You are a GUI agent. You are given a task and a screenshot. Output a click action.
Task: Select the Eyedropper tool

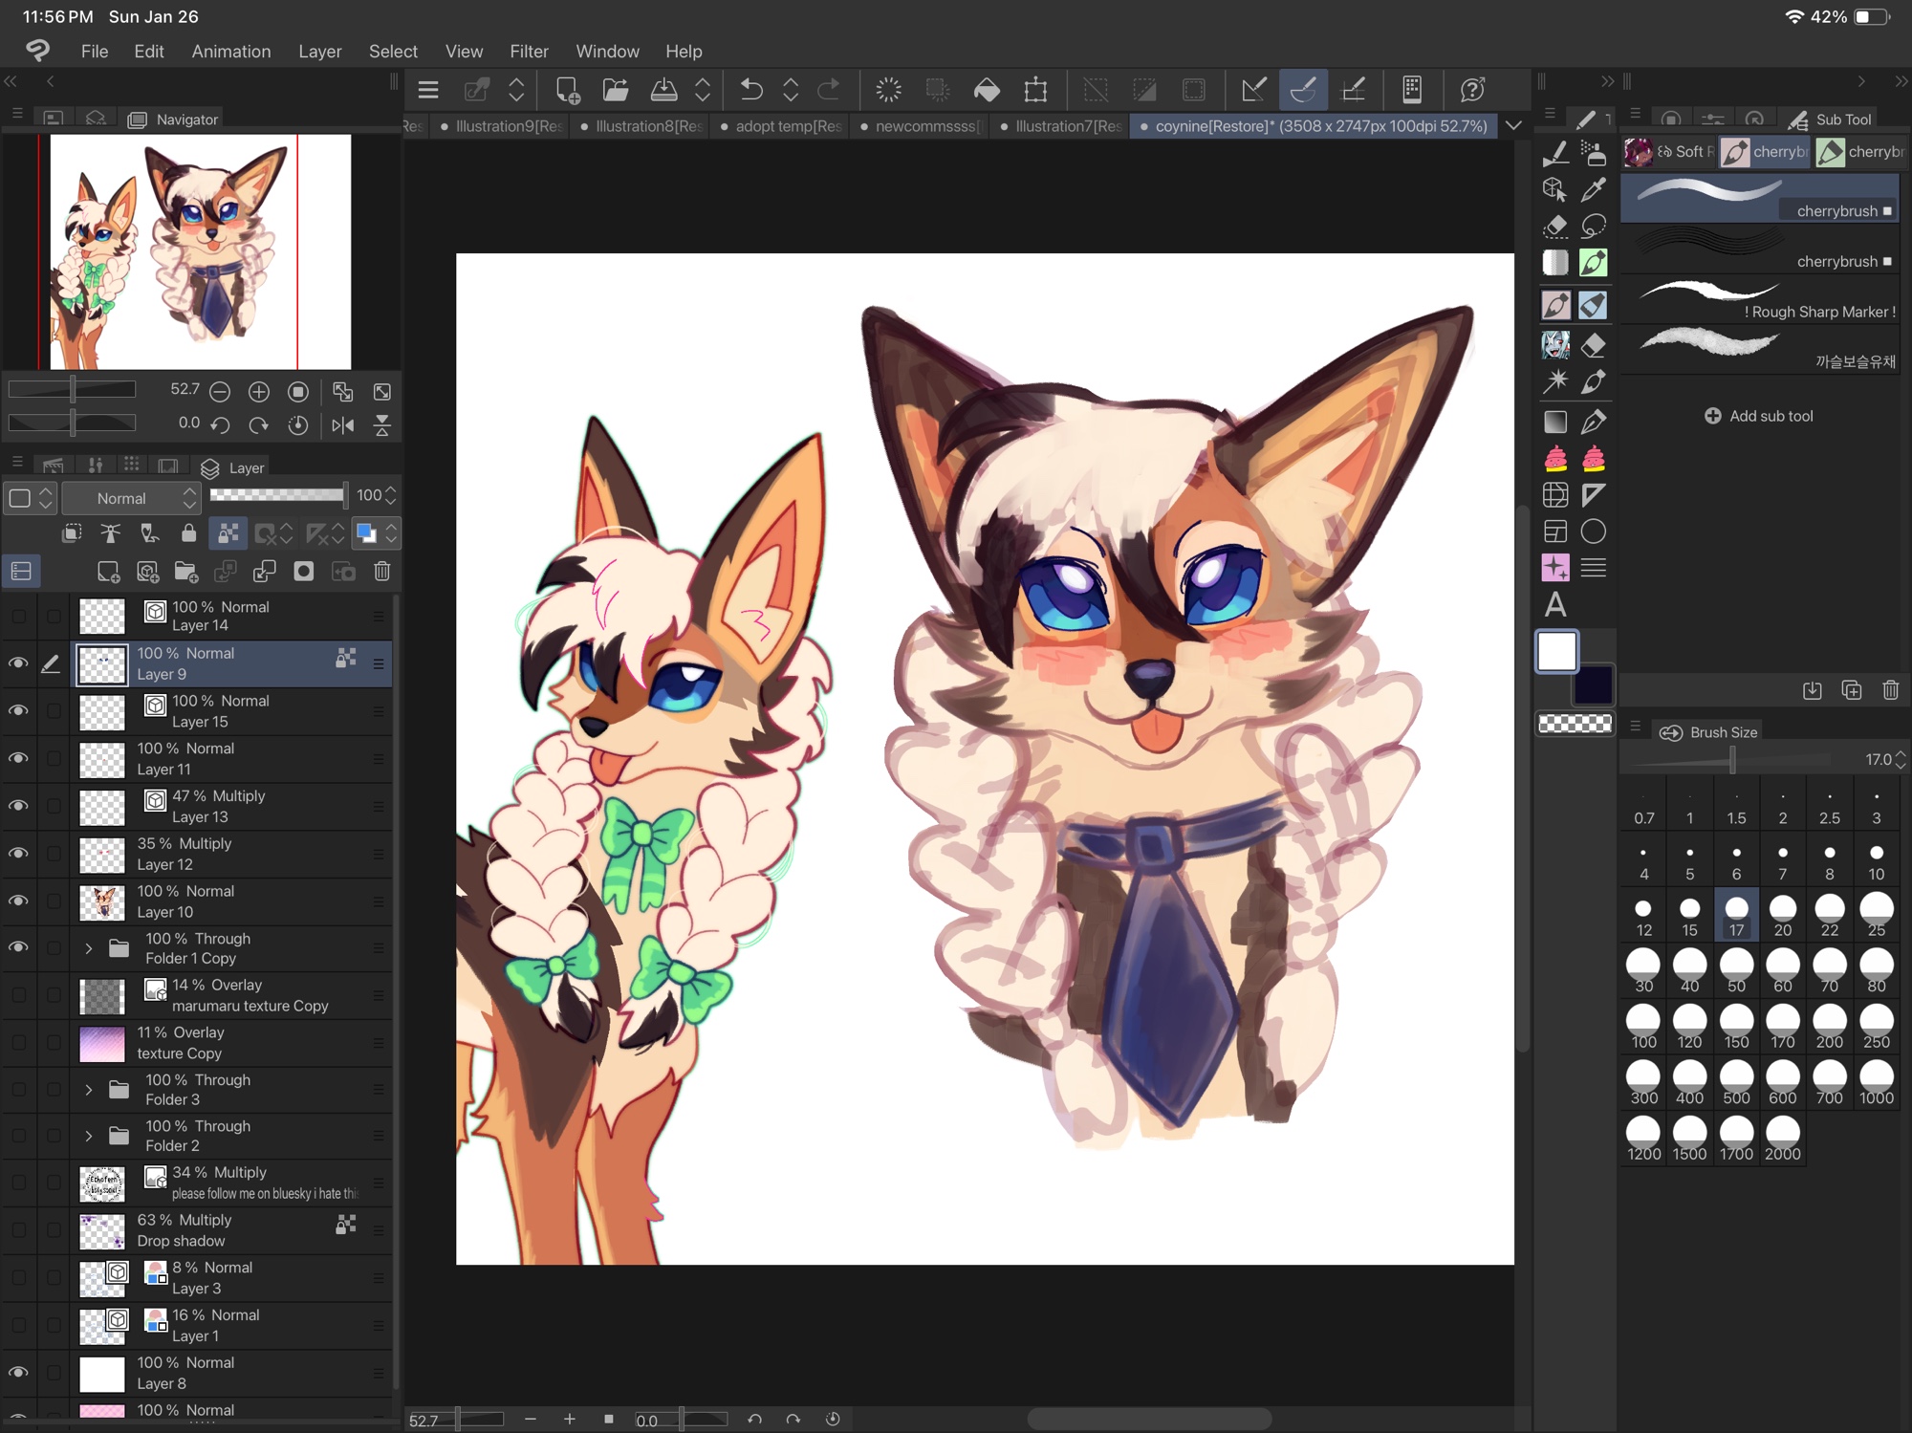1593,189
